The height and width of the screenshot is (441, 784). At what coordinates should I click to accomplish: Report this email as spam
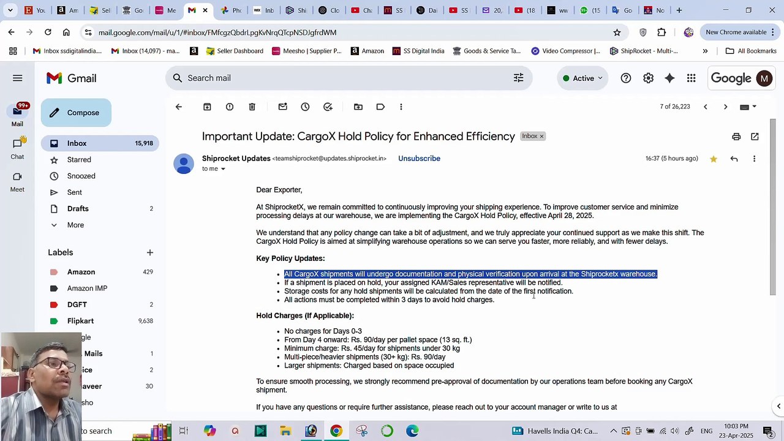(x=230, y=107)
